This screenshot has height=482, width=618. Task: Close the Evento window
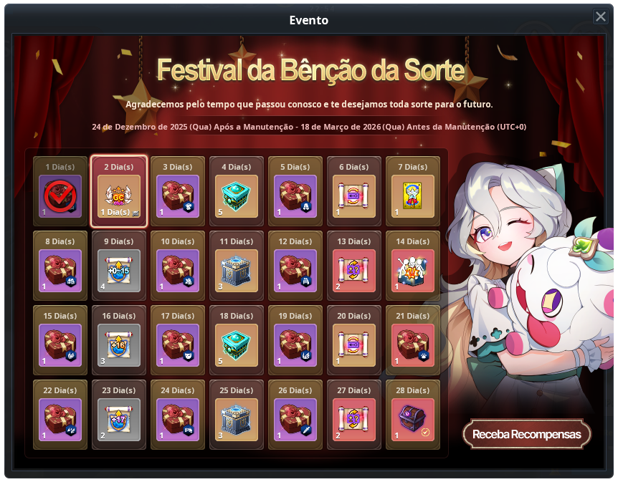[600, 16]
